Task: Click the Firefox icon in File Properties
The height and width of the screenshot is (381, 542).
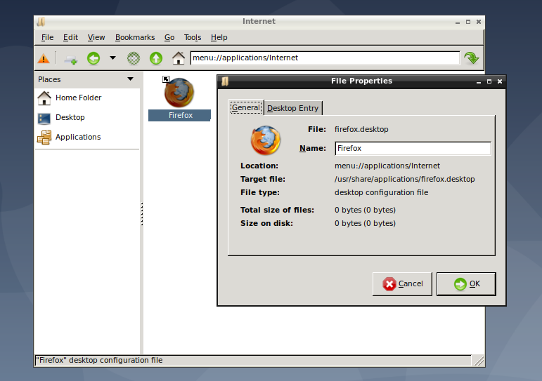Action: (266, 140)
